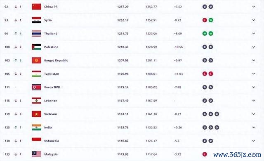Click the Malaysia flag icon

(x=36, y=154)
